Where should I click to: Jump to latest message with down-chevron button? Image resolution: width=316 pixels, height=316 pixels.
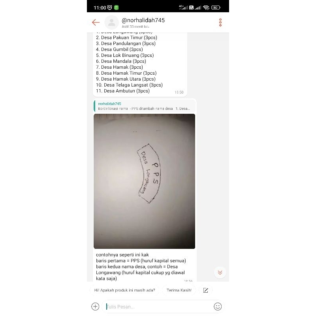(x=220, y=273)
